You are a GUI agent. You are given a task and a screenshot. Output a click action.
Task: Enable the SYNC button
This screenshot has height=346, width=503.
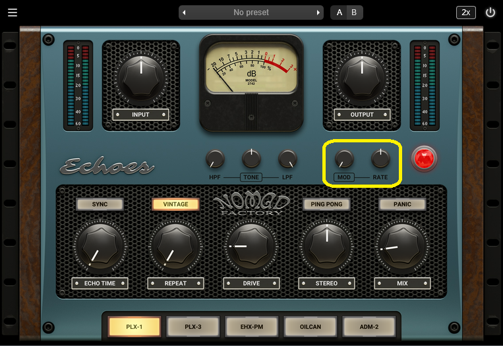click(x=100, y=204)
